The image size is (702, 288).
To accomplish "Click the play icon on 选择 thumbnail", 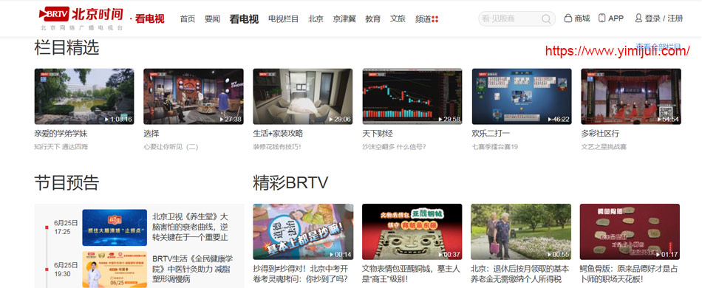I will (x=222, y=120).
